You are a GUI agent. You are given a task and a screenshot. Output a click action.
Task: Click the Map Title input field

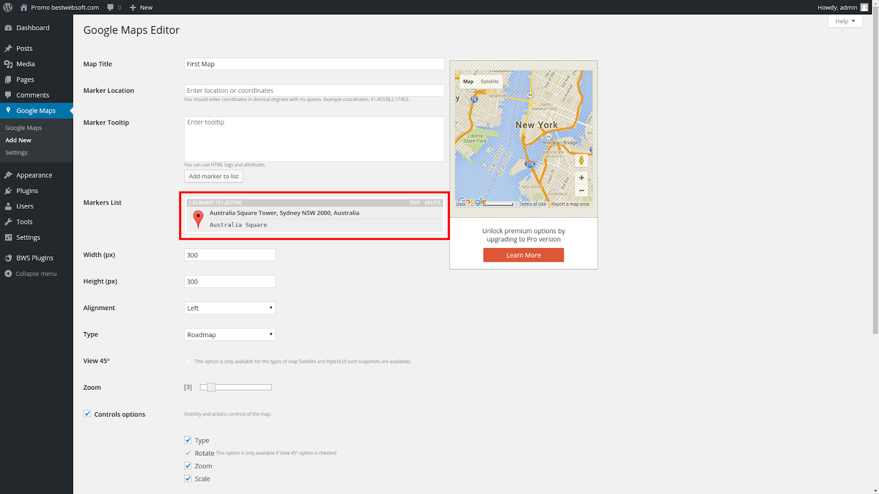[x=314, y=64]
